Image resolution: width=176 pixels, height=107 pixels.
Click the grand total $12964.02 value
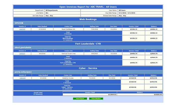coord(112,94)
